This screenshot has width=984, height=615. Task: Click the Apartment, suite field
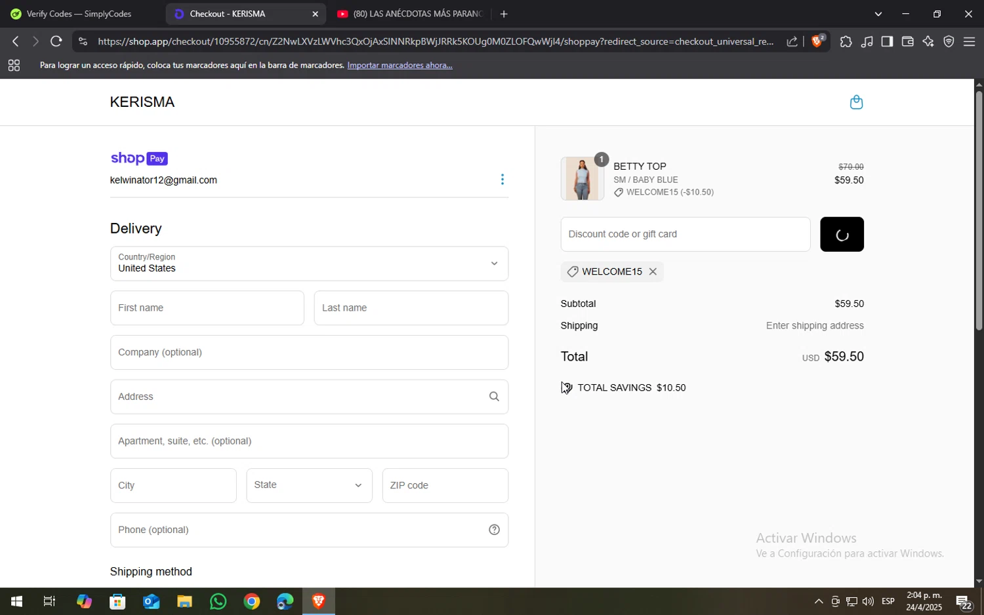309,441
